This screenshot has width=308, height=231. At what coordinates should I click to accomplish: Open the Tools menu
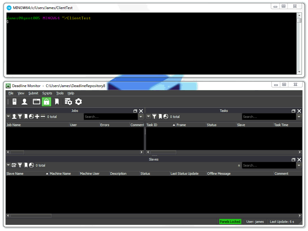point(60,93)
